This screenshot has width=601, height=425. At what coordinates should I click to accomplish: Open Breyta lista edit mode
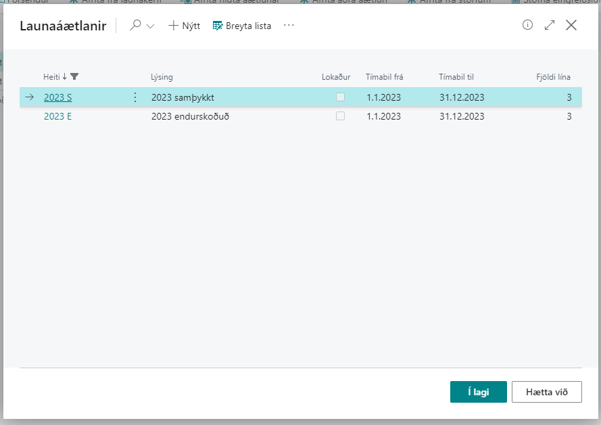[x=242, y=26]
